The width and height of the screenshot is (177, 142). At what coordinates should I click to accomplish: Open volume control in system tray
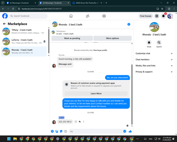click(159, 139)
